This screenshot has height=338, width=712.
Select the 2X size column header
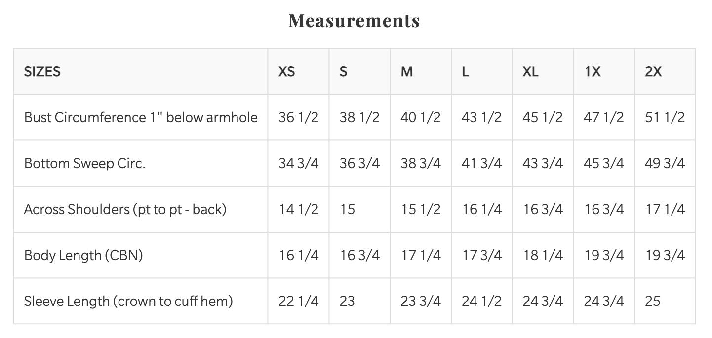pos(653,72)
